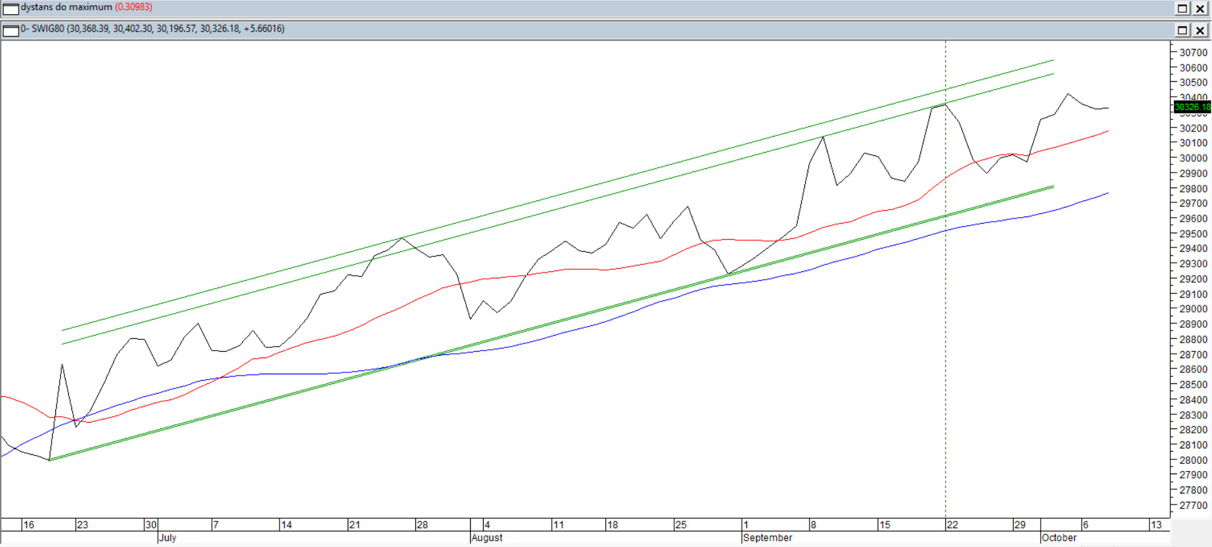Click the 'September' month label on date axis
Screen dimensions: 1212x547
coord(767,538)
